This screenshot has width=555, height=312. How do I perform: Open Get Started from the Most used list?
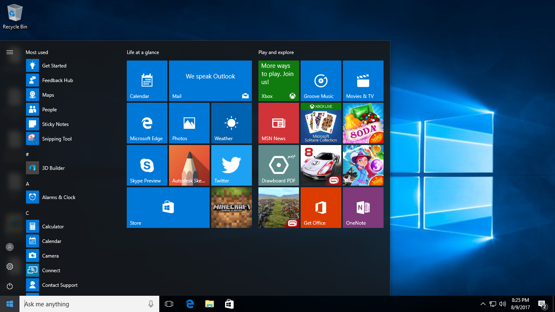tap(73, 66)
